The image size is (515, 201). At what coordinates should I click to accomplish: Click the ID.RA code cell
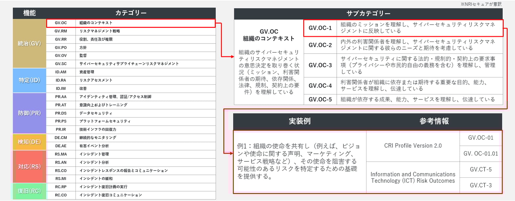coord(61,80)
